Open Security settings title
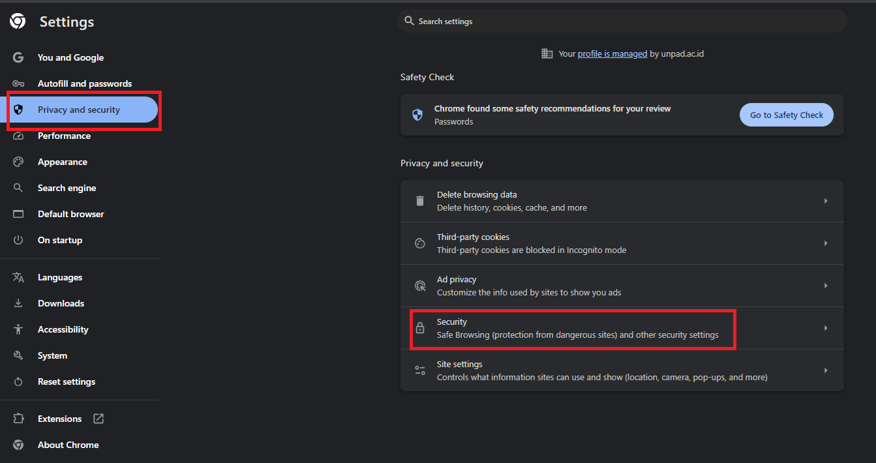Screen dimensions: 876x463 click(x=452, y=321)
